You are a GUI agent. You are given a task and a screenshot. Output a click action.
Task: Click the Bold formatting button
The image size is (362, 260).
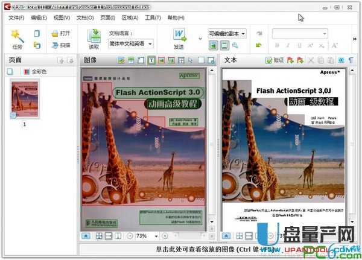pyautogui.click(x=277, y=45)
